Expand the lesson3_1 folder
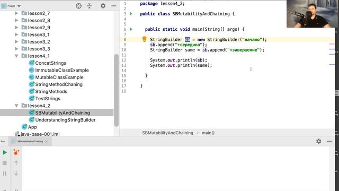The height and width of the screenshot is (191, 339). pyautogui.click(x=16, y=34)
